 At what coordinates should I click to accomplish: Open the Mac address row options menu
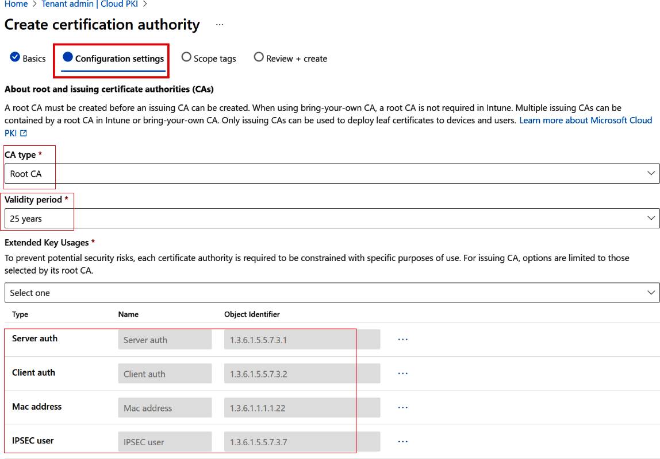coord(403,407)
